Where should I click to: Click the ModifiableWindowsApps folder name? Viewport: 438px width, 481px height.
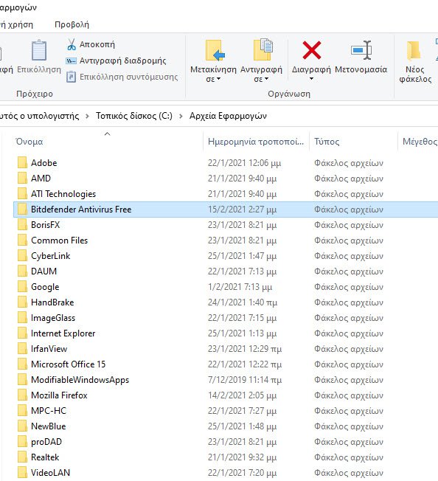pos(80,380)
